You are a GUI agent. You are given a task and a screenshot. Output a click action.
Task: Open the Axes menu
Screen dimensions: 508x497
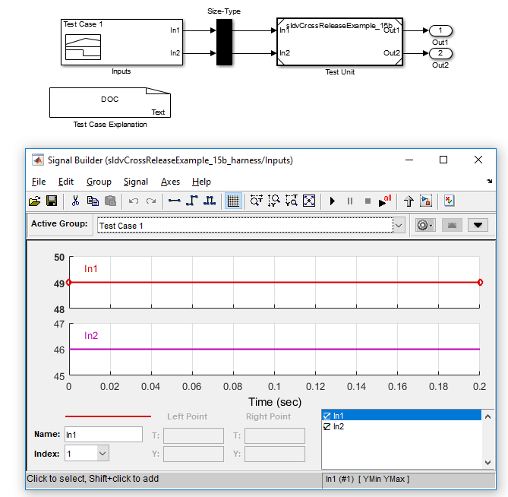coord(170,182)
